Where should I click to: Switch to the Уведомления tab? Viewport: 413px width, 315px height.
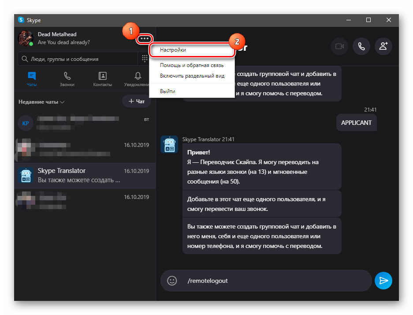click(137, 79)
